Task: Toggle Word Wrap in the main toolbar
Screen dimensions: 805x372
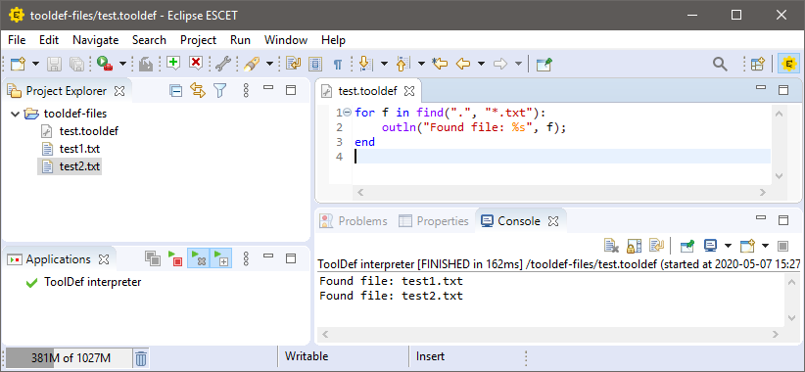Action: coord(293,64)
